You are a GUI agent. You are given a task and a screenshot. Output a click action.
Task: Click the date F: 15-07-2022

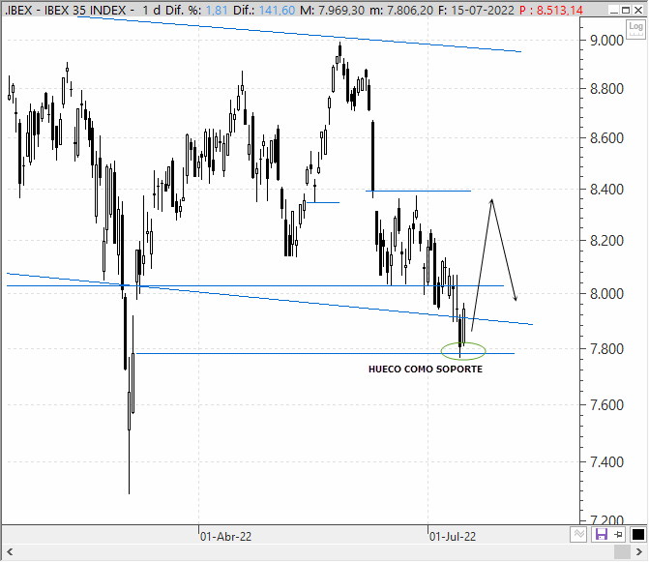coord(476,10)
